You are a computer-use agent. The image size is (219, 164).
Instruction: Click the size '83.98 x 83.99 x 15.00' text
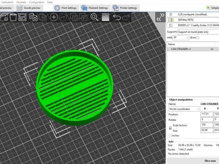click(189, 145)
